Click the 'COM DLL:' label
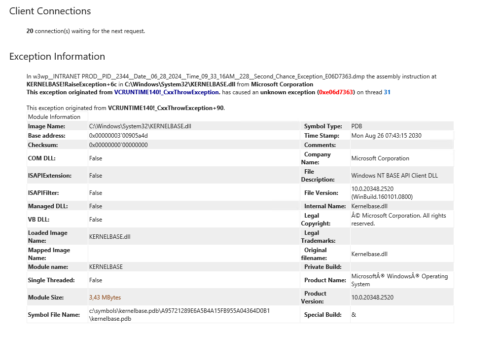Viewport: 501px width, 337px height. click(x=41, y=158)
